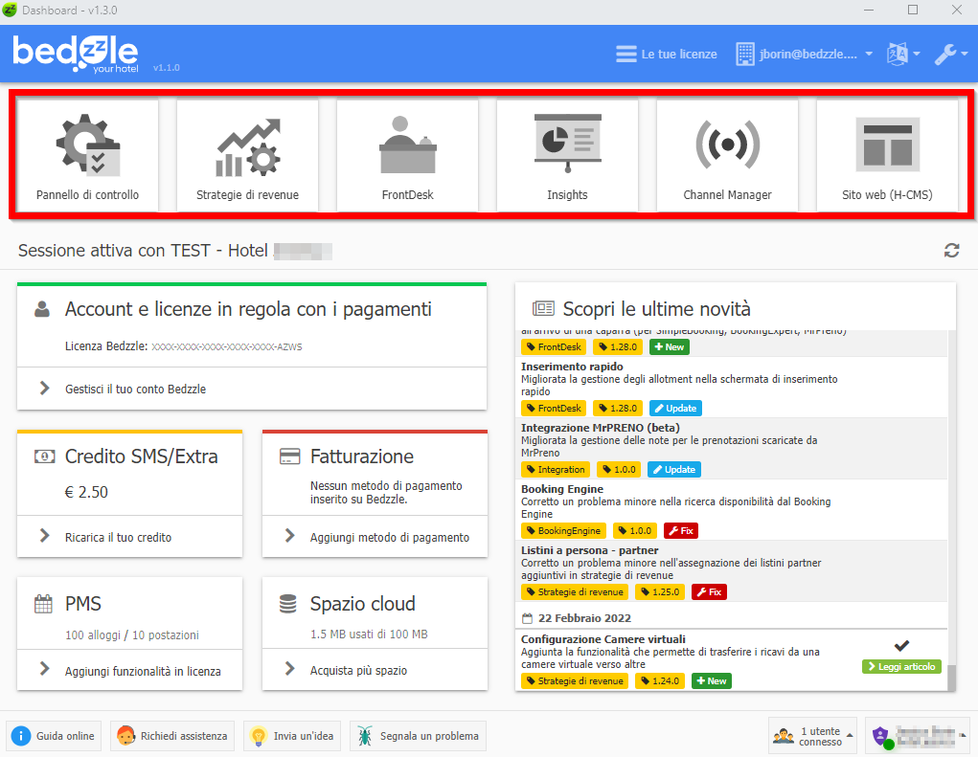Click the PMS calendar icon

tap(43, 604)
